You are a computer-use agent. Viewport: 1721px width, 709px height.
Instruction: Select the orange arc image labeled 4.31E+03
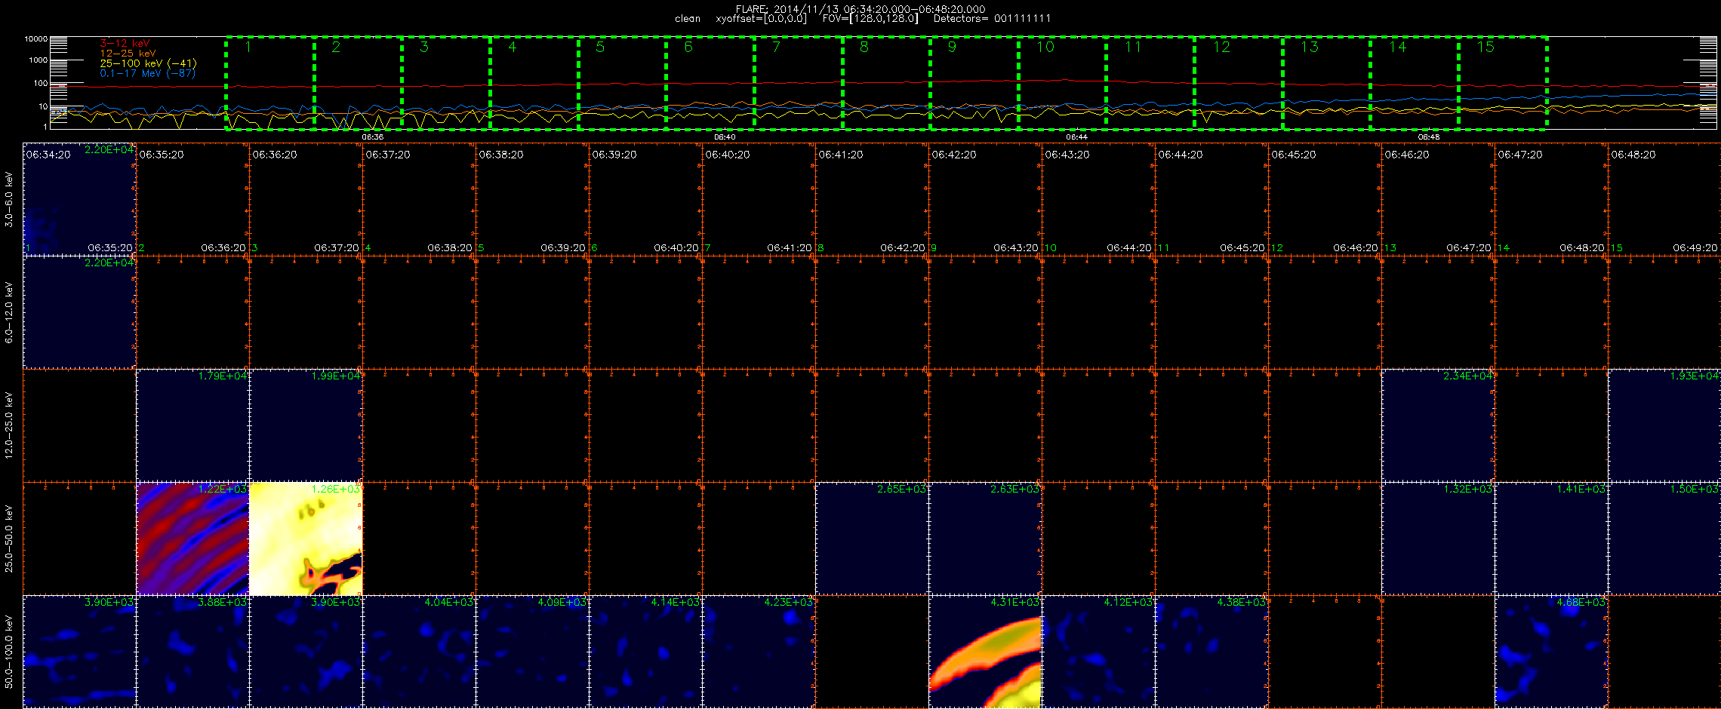pos(985,652)
